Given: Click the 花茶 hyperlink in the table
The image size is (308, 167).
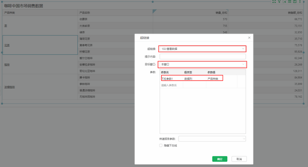Looking at the screenshot, I should 7,45.
